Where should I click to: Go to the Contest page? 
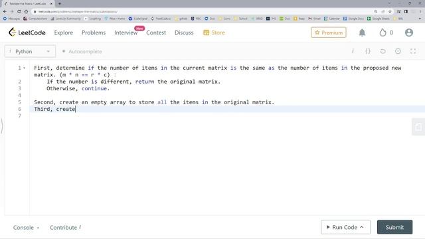point(156,33)
